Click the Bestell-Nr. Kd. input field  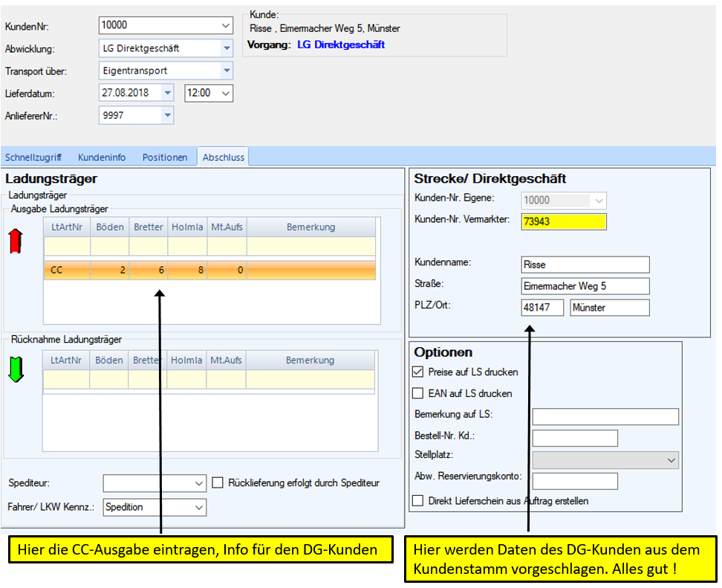(574, 438)
